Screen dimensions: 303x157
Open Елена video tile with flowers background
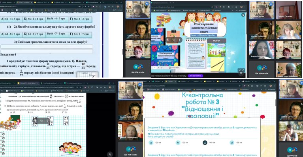[x=262, y=50]
